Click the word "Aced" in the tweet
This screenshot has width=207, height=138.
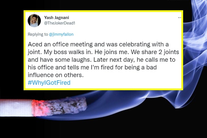coord(34,45)
